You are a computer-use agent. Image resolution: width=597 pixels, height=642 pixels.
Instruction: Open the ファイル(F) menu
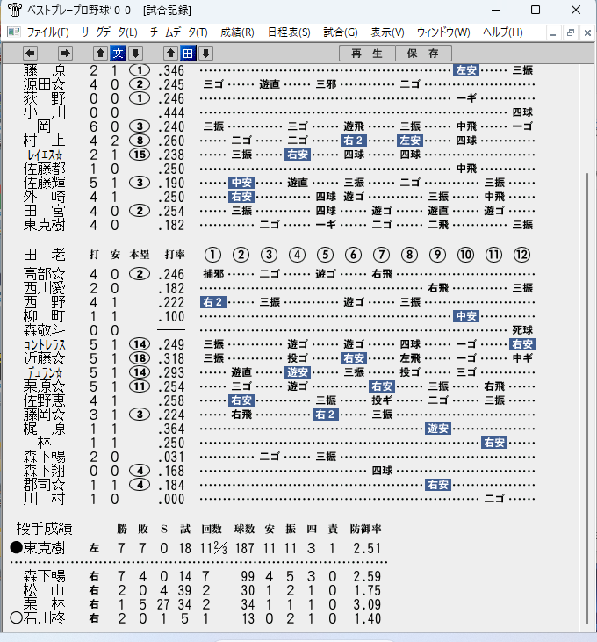click(x=47, y=32)
